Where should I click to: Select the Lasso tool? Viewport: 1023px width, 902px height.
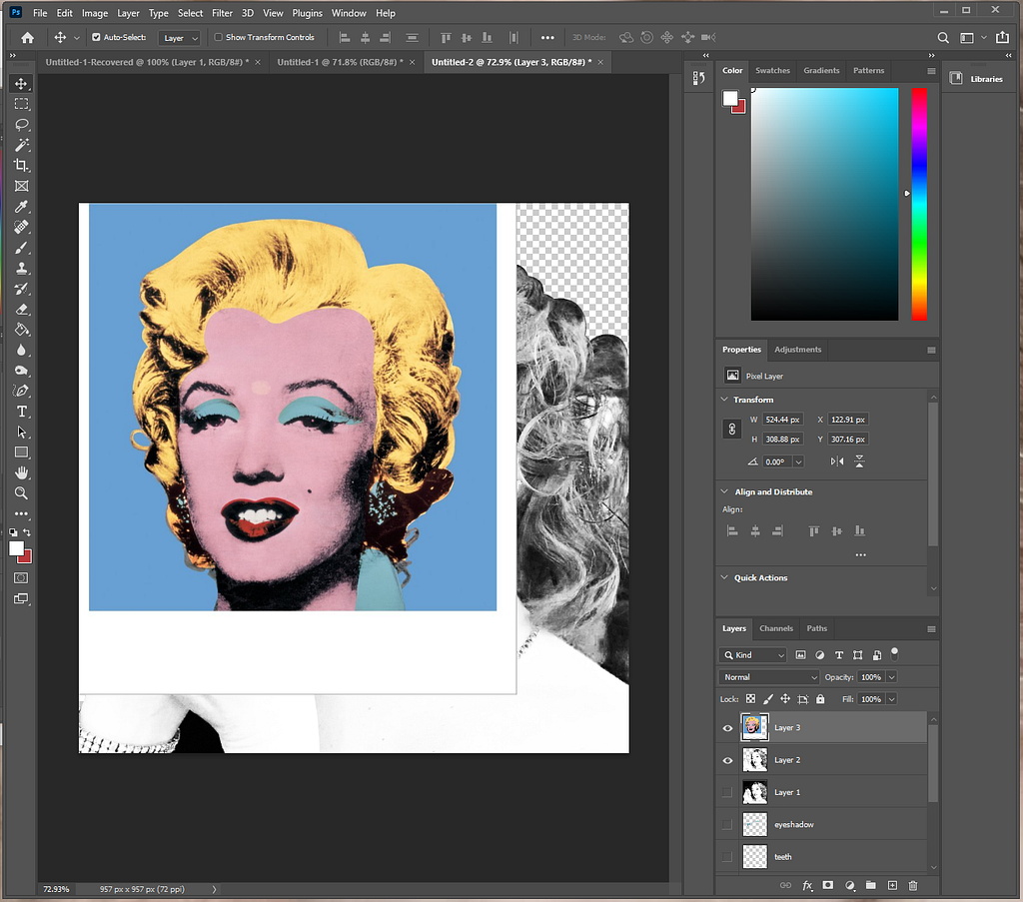22,124
